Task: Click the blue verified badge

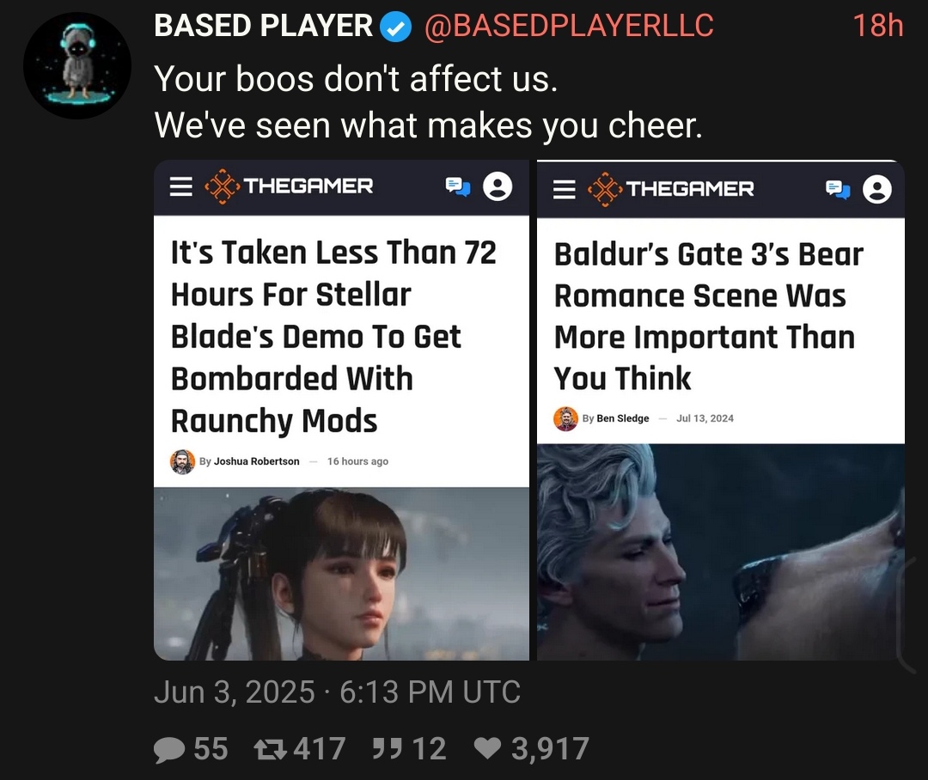Action: point(395,27)
